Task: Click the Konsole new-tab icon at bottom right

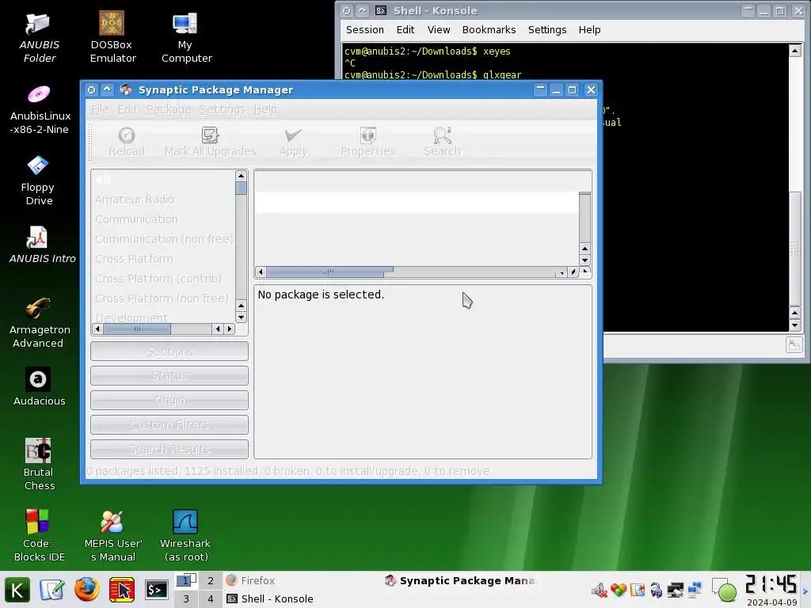Action: (x=794, y=345)
